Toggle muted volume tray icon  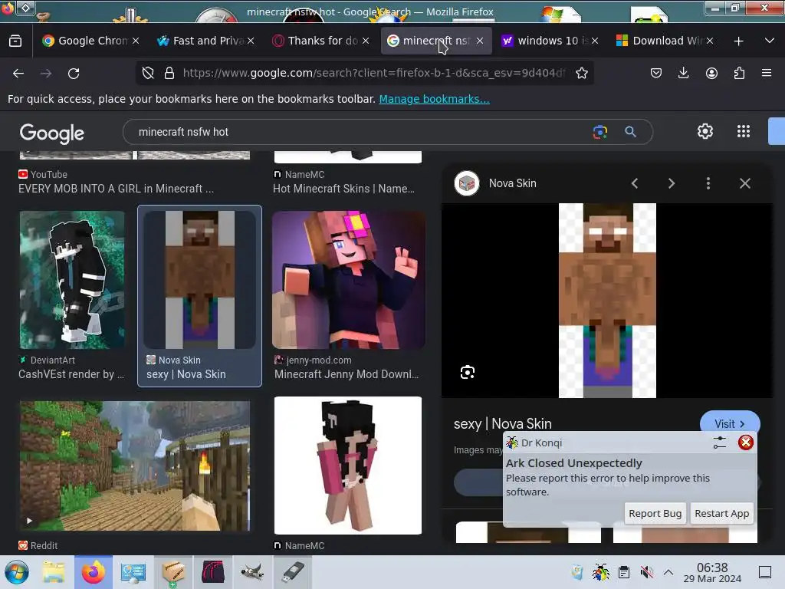coord(646,572)
